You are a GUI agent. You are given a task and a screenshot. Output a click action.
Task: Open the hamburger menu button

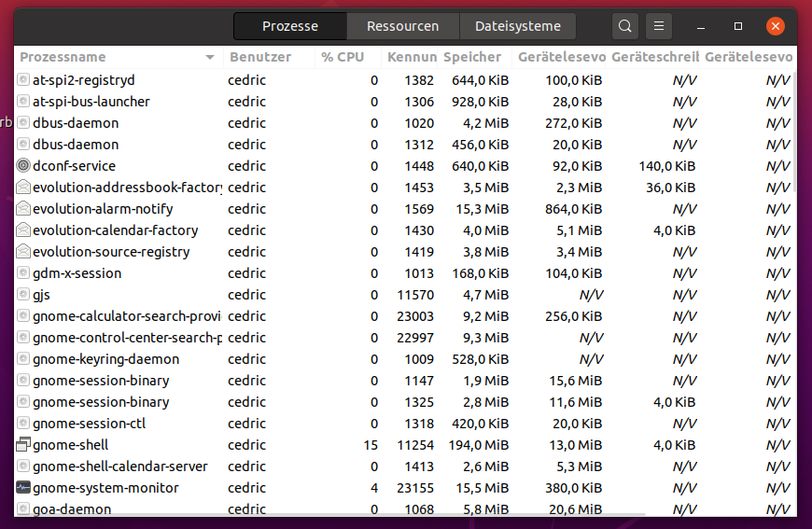(659, 26)
